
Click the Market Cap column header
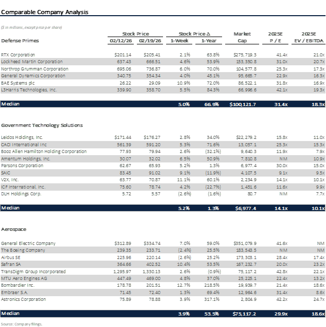[x=242, y=37]
